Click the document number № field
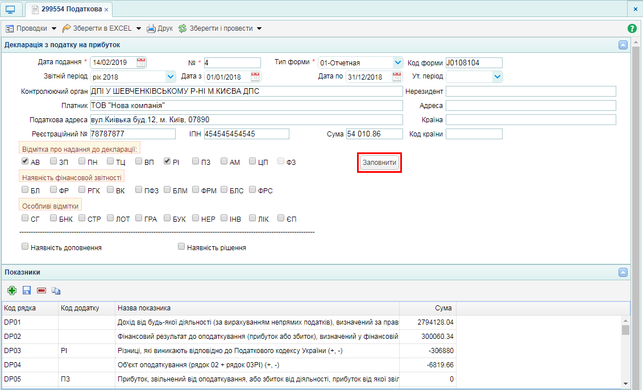Viewport: 643px width, 390px height. coord(233,63)
